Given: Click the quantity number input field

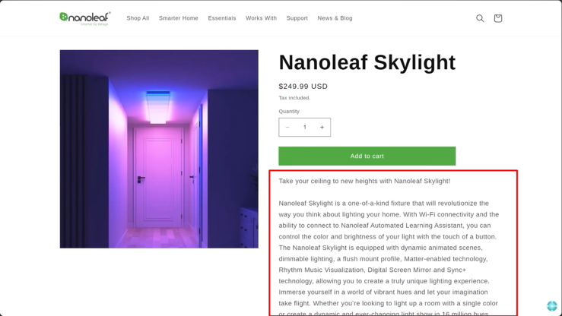Looking at the screenshot, I should tap(305, 127).
